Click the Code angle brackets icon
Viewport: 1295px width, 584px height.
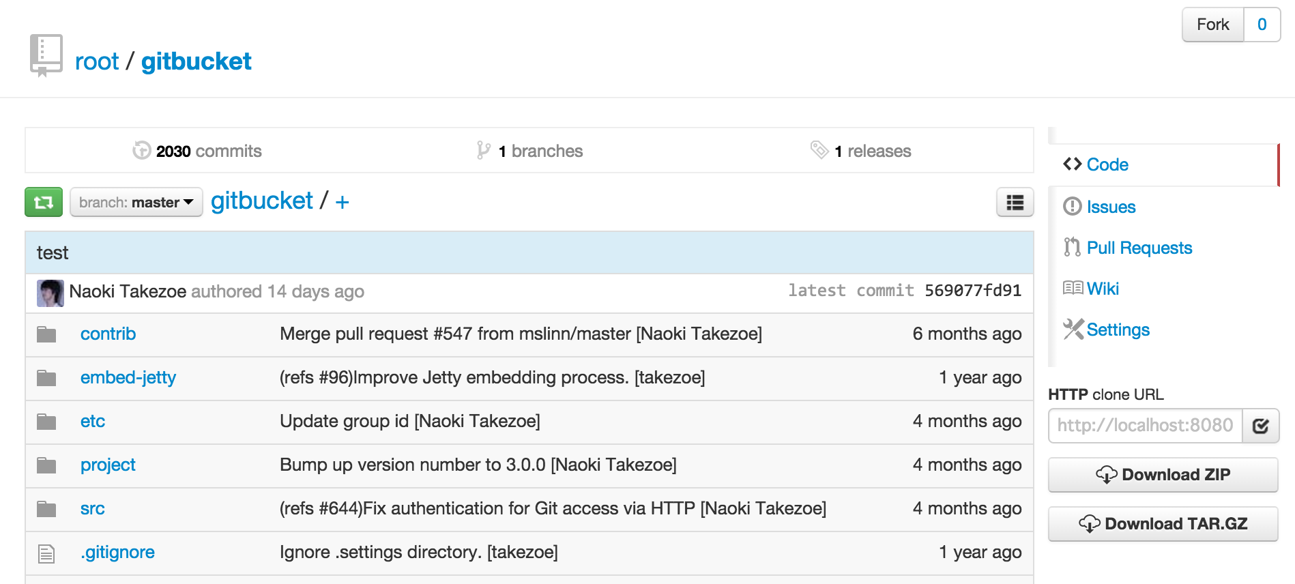[x=1072, y=164]
